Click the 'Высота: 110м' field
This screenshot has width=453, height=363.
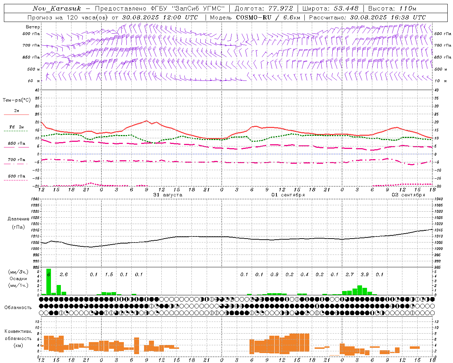392,9
